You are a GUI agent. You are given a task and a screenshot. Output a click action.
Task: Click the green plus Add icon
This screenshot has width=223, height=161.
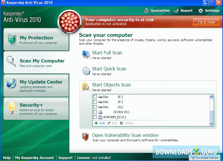(96, 123)
